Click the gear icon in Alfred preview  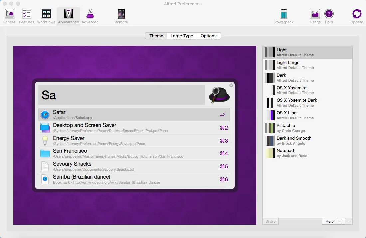(x=231, y=85)
